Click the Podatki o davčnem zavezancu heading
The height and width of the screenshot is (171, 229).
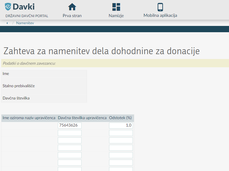pyautogui.click(x=29, y=63)
